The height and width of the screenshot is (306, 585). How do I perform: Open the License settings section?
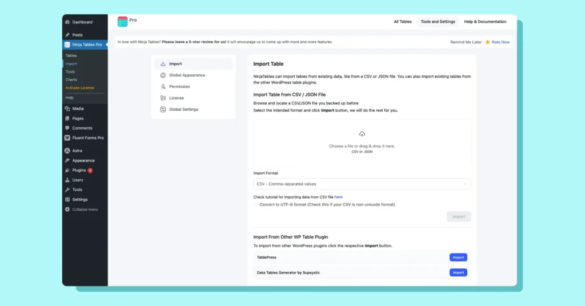[x=193, y=98]
